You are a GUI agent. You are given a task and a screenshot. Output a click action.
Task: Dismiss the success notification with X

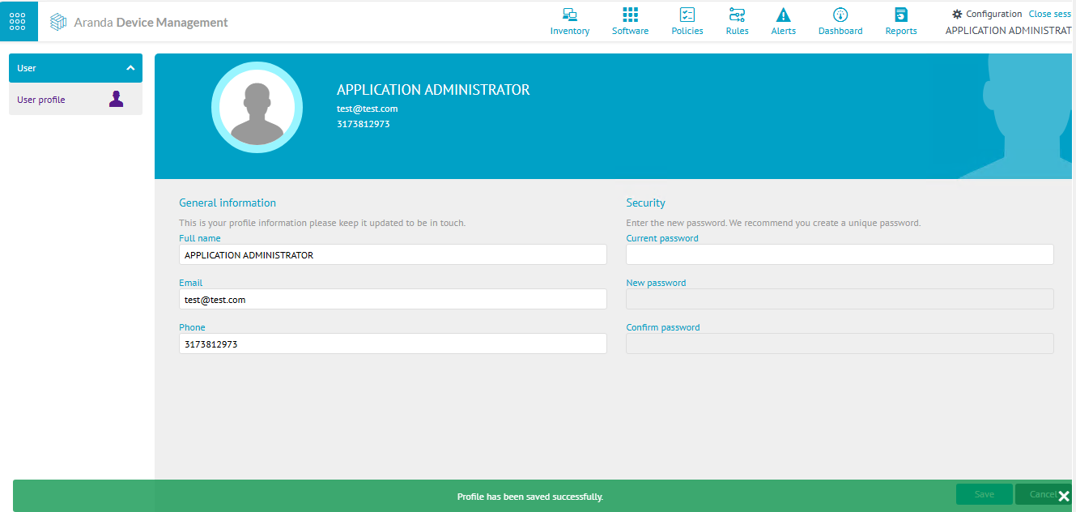(x=1064, y=496)
